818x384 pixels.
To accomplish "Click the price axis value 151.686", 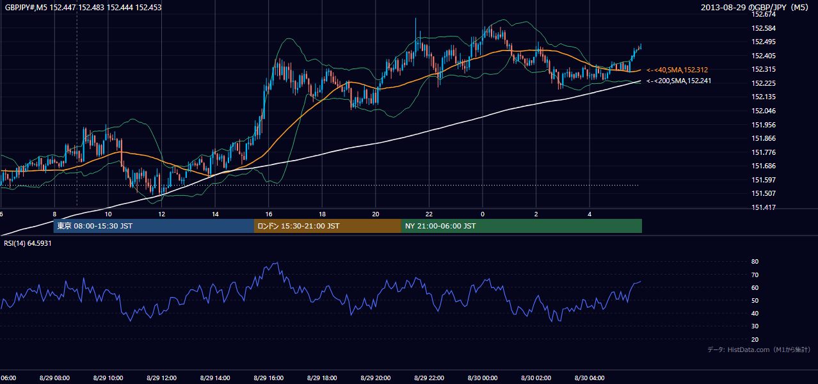I will tap(763, 166).
